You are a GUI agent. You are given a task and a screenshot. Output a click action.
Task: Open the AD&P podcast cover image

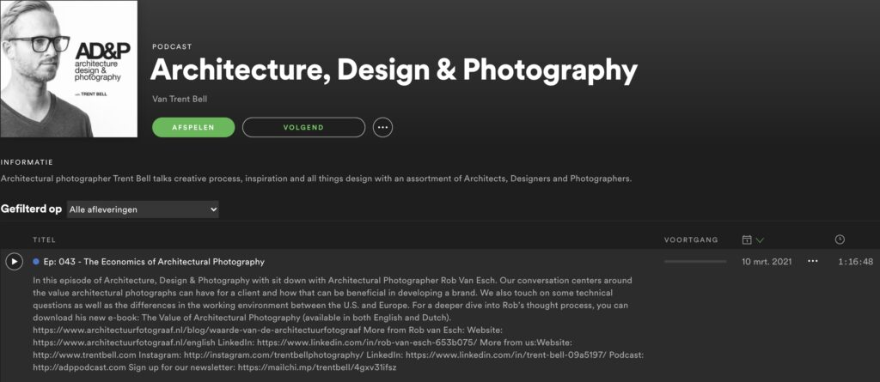69,69
